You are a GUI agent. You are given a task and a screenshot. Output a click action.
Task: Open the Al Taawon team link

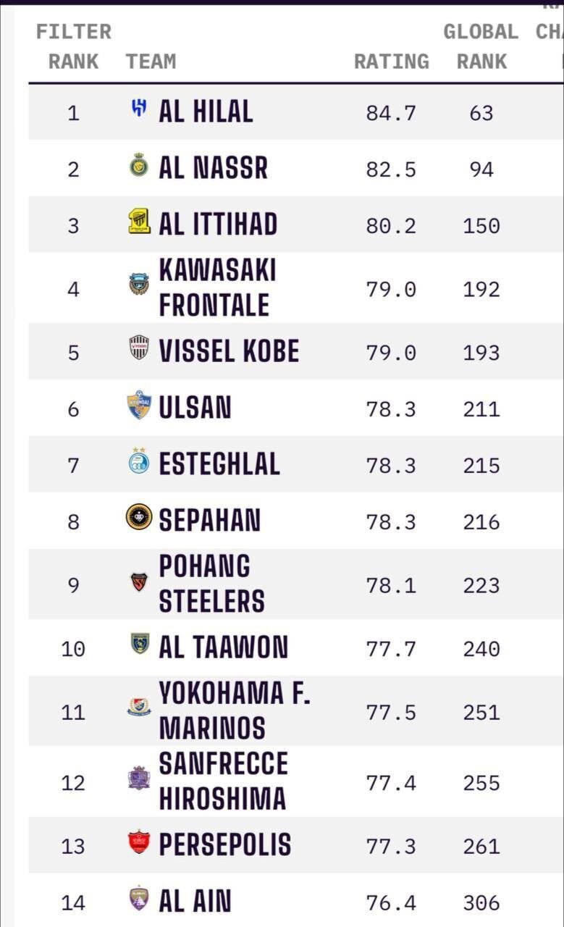[x=223, y=647]
